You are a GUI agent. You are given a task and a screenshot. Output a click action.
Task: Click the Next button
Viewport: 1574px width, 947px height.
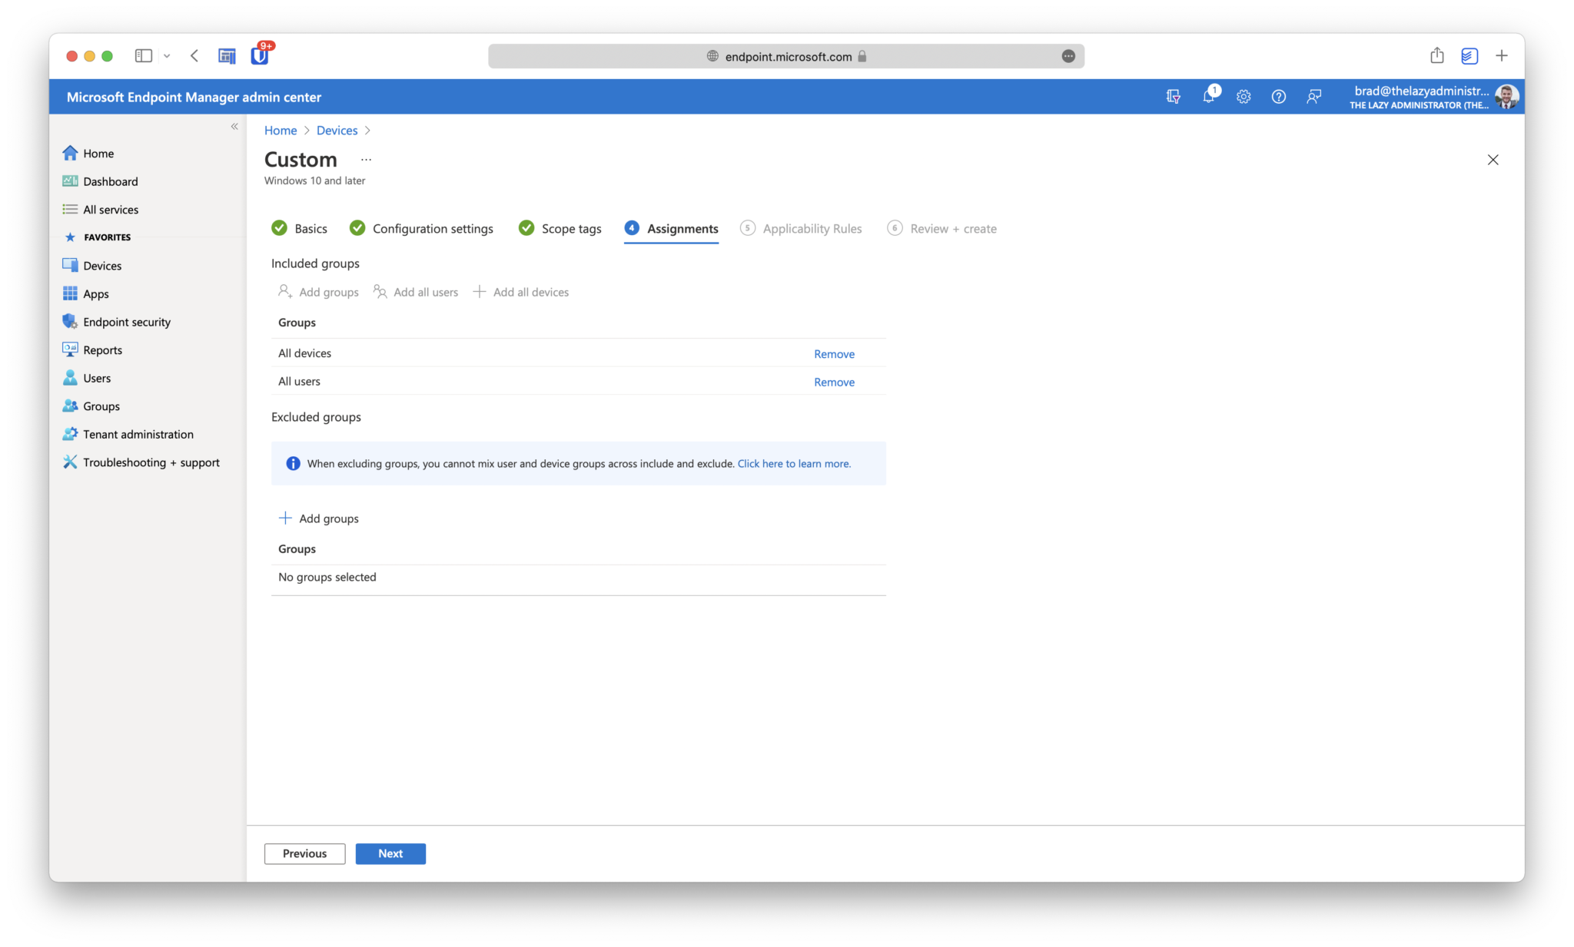click(x=390, y=854)
